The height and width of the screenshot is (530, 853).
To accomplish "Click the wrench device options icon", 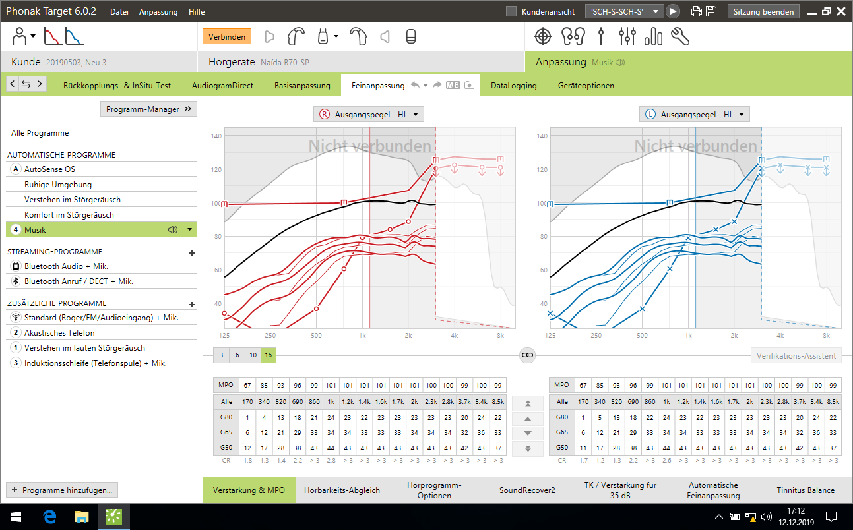I will point(680,36).
